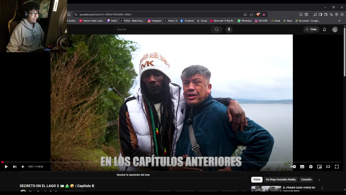Screen dimensions: 346x195
Task: Open iCloud bookmark
Action: coord(202,21)
